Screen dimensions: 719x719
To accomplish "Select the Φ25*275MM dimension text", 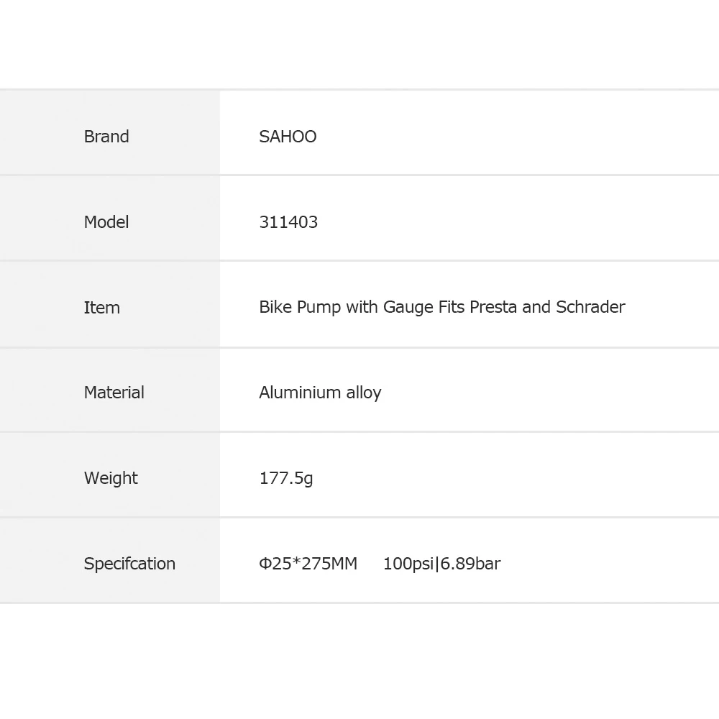I will [x=308, y=564].
